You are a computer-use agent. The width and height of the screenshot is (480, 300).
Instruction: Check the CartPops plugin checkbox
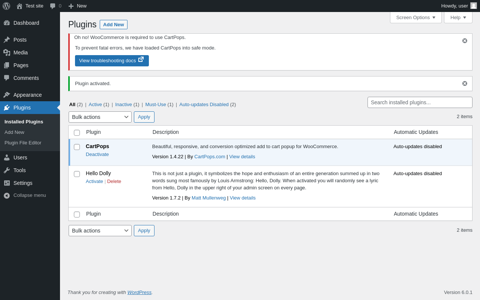click(77, 147)
